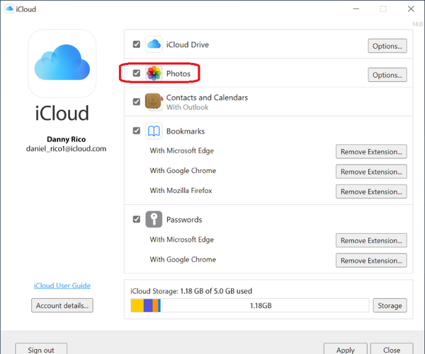Apply the iCloud settings

(x=346, y=350)
